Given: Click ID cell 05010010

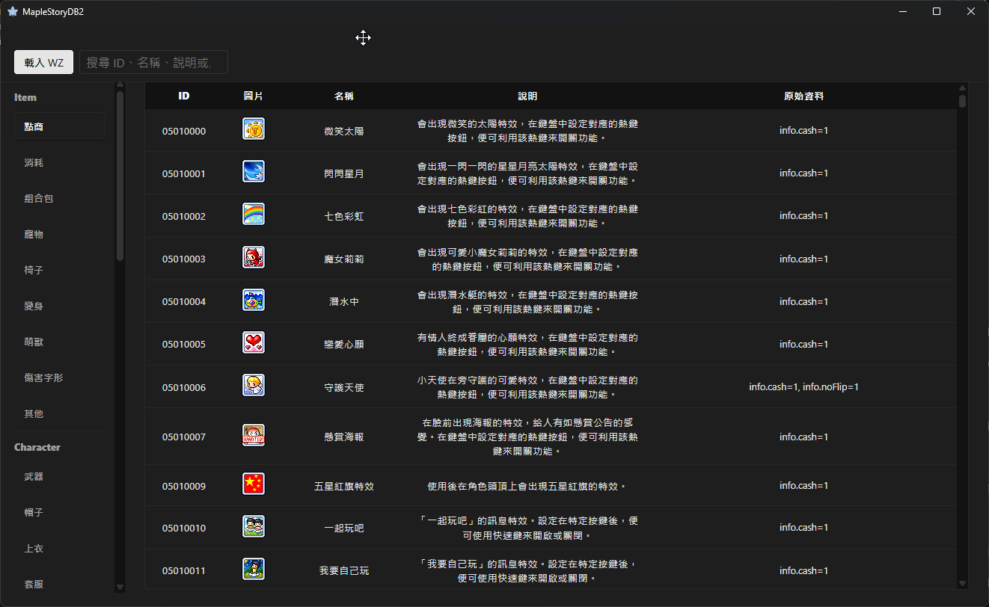Looking at the screenshot, I should pos(184,529).
